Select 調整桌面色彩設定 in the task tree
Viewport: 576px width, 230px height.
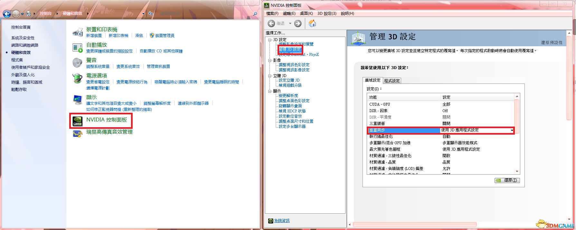(x=294, y=101)
